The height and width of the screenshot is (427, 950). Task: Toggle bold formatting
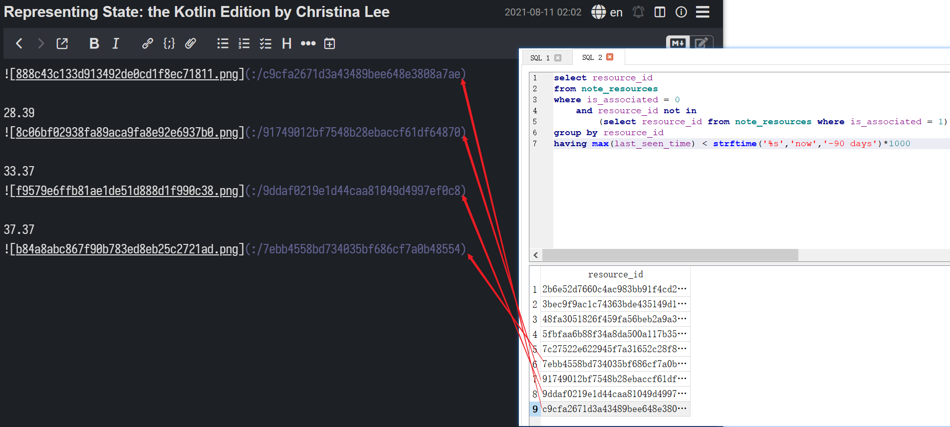pos(94,43)
